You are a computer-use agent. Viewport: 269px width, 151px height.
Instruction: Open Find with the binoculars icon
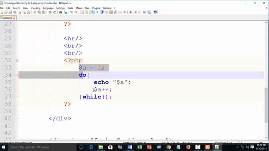(61, 12)
